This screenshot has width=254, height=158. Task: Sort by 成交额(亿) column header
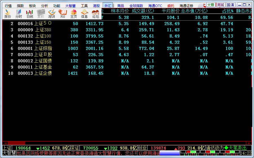[x=143, y=11]
